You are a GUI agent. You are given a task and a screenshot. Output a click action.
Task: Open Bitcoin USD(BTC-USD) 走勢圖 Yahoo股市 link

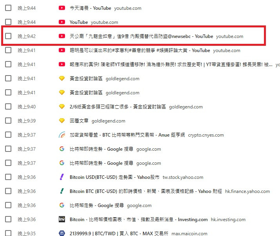coord(114,177)
